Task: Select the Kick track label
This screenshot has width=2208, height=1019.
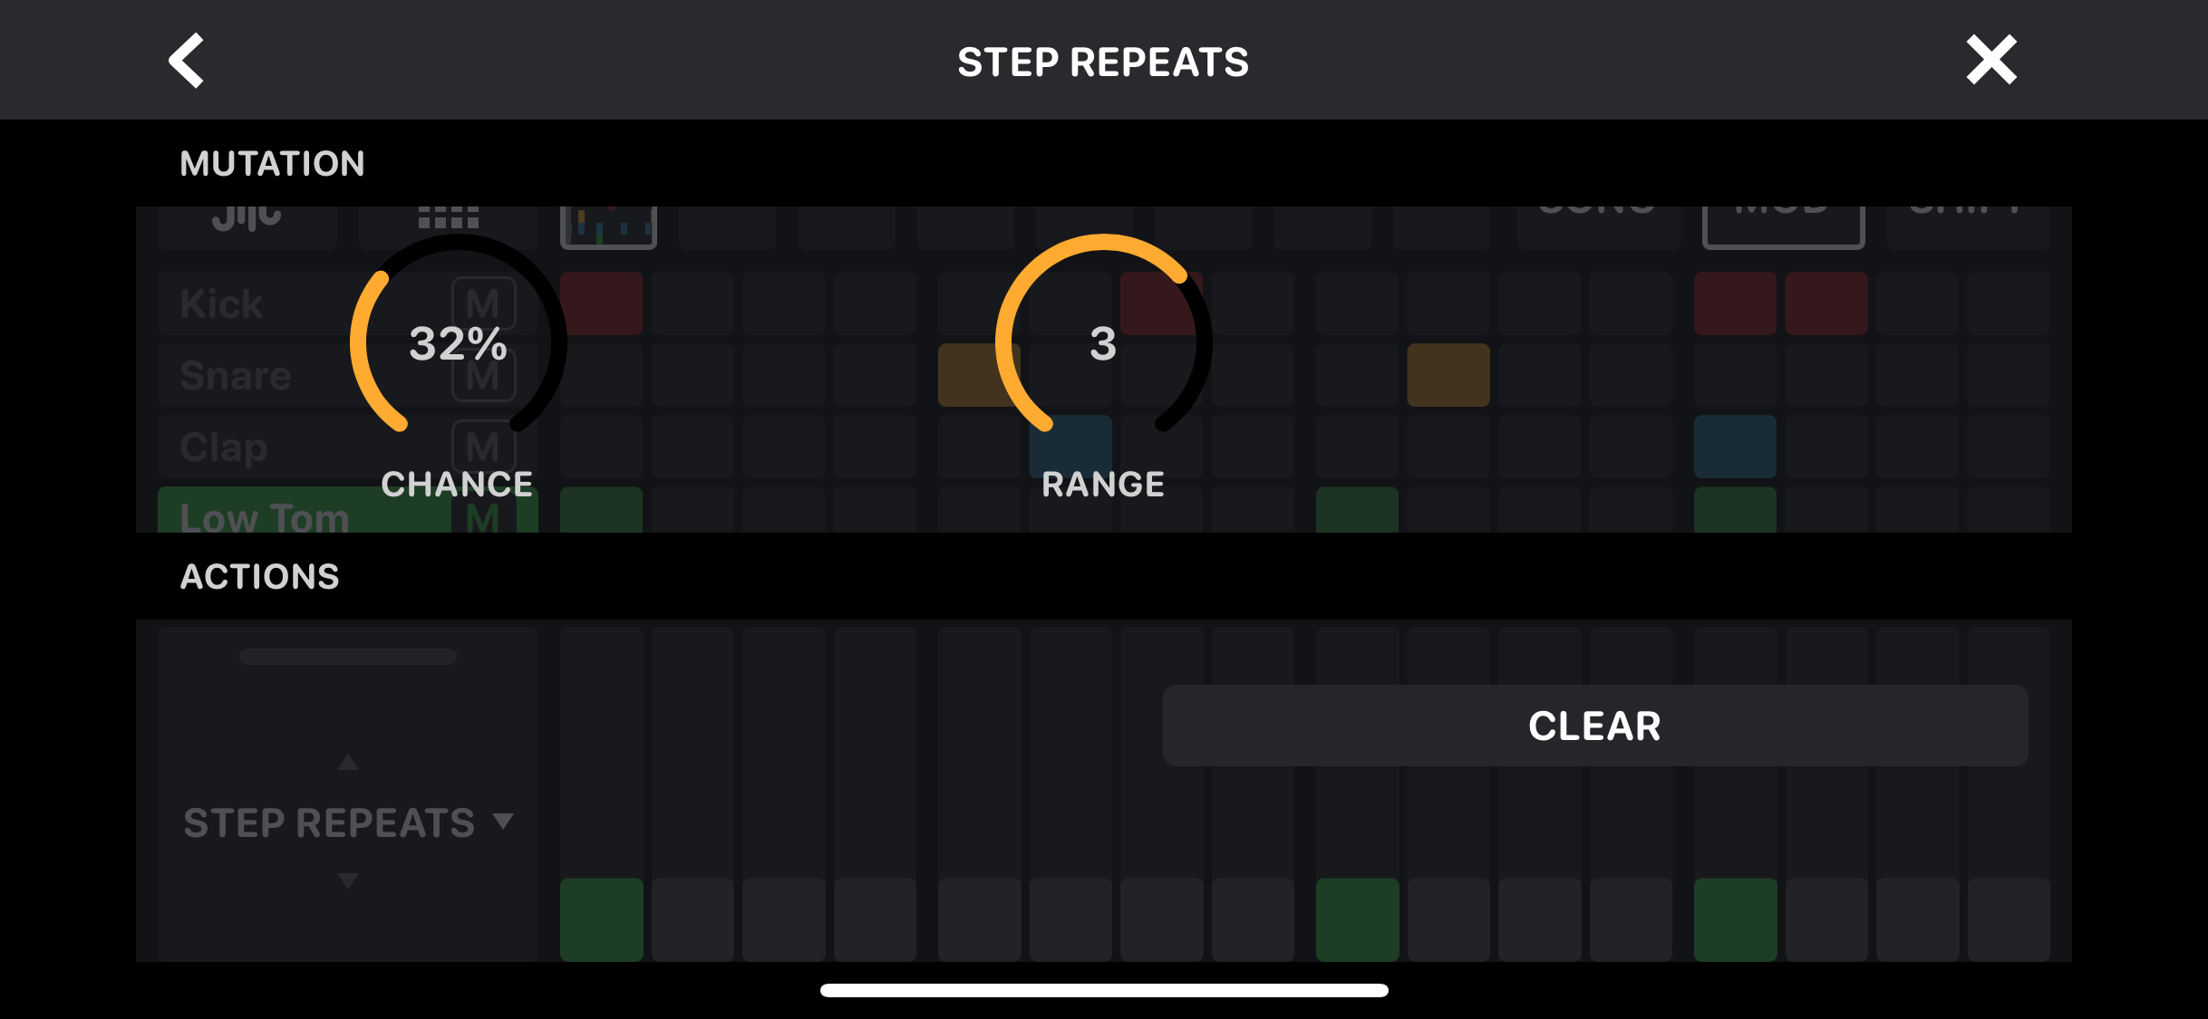Action: (x=222, y=303)
